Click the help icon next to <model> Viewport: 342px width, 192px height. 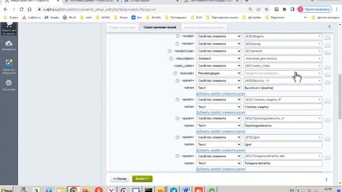point(177,36)
